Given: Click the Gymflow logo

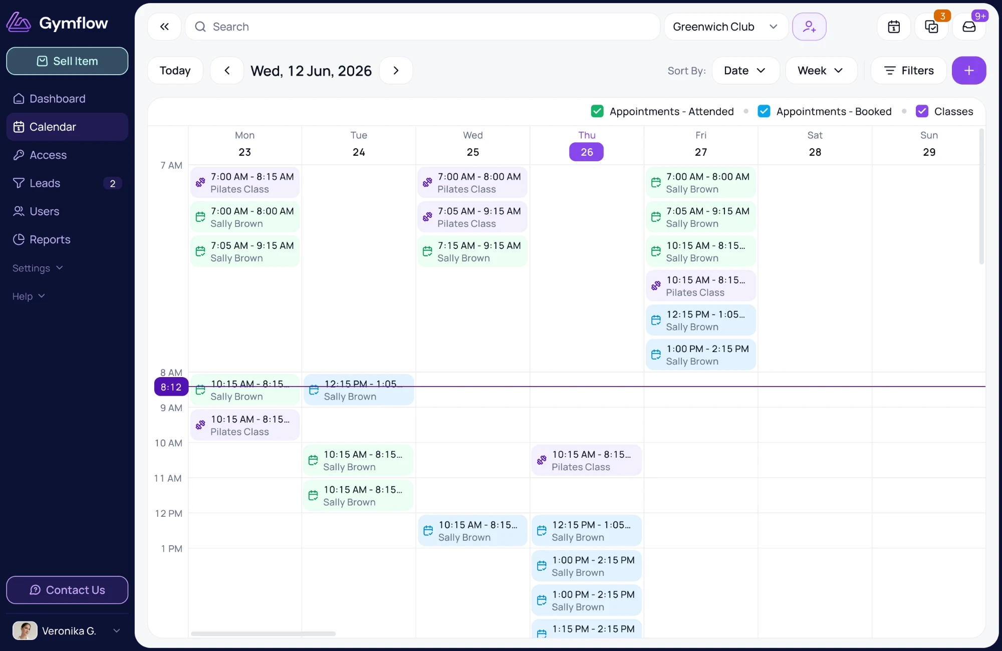Looking at the screenshot, I should [x=57, y=23].
